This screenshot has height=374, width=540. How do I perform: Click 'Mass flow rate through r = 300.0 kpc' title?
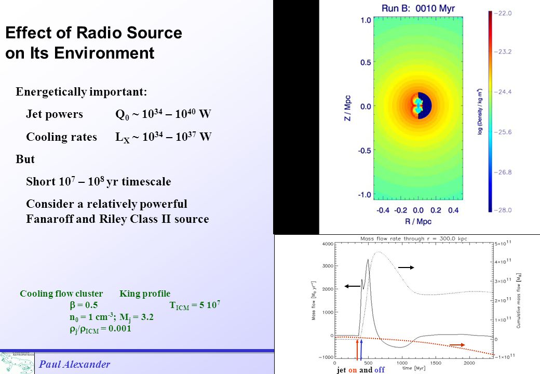click(x=414, y=238)
